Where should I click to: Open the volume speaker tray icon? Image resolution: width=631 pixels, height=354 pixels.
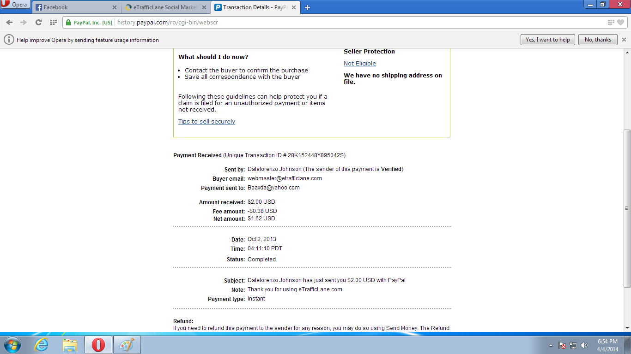(584, 345)
